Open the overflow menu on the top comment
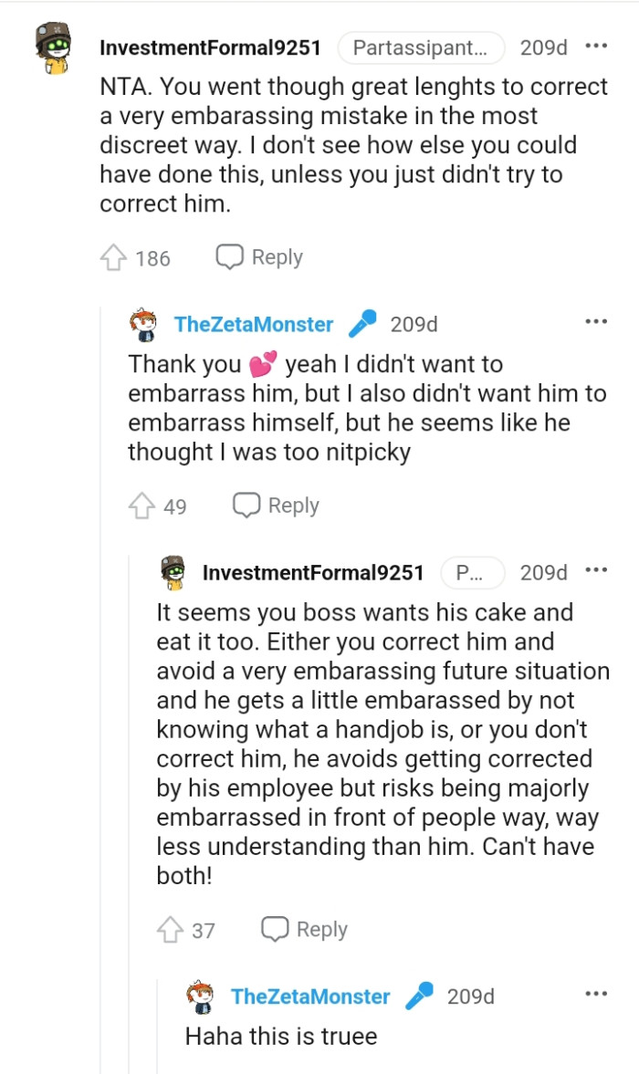Image resolution: width=639 pixels, height=1074 pixels. coord(597,44)
